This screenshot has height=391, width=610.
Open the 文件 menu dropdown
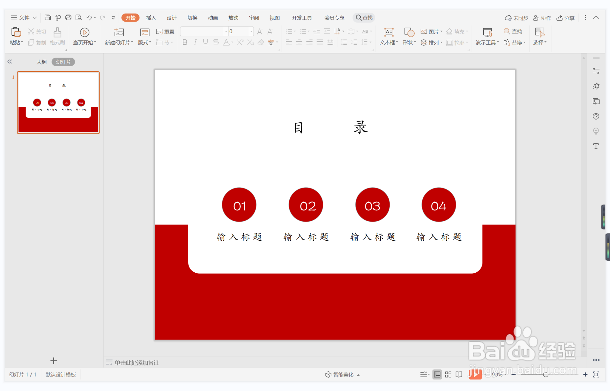24,18
